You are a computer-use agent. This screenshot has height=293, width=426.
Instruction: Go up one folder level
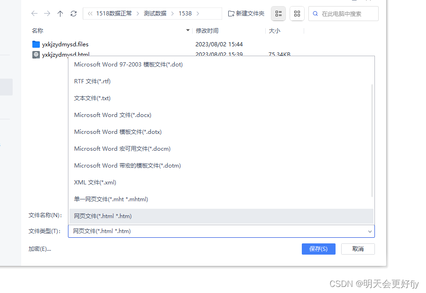(60, 14)
